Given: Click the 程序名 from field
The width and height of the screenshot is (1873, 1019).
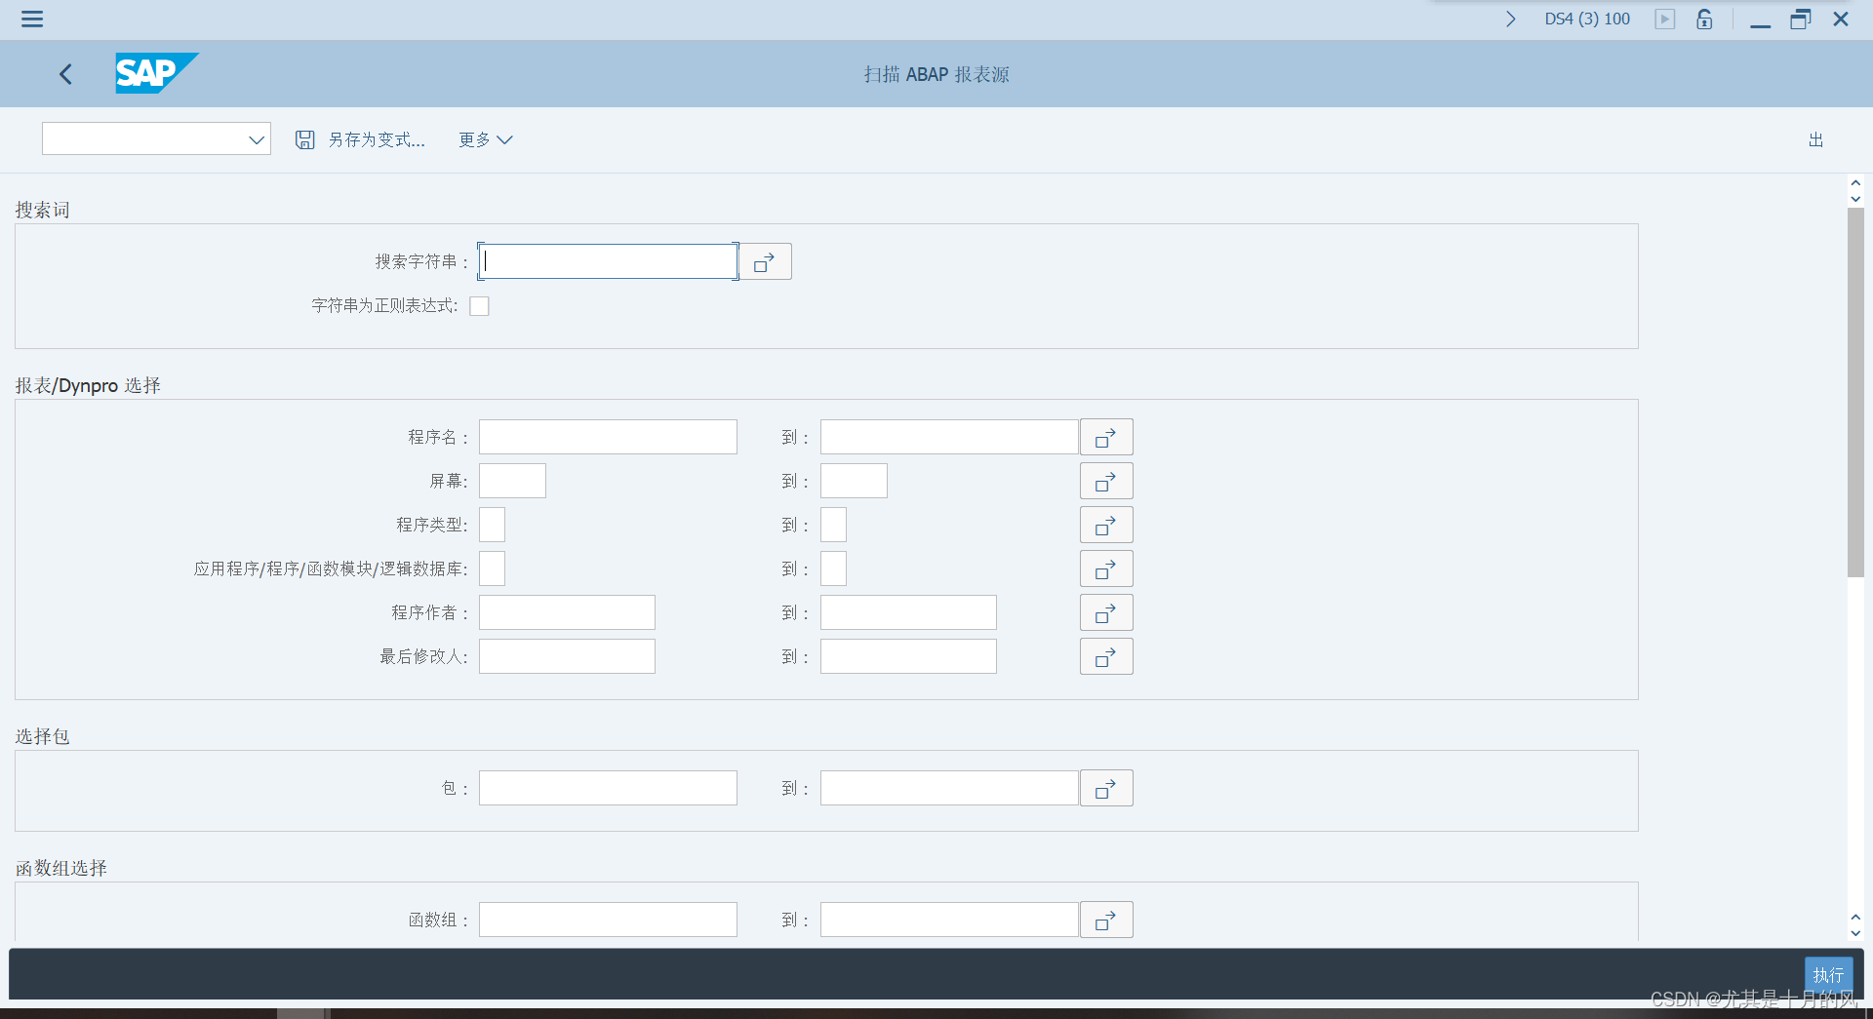Looking at the screenshot, I should tap(608, 437).
